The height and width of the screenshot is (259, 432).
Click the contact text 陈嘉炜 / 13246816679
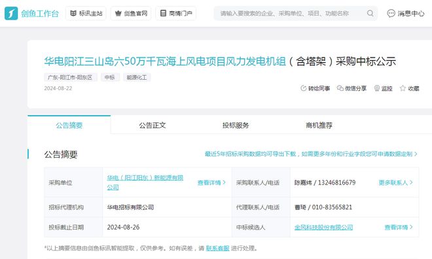pos(325,182)
